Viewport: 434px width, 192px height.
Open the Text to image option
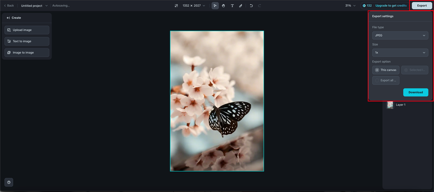(x=27, y=41)
